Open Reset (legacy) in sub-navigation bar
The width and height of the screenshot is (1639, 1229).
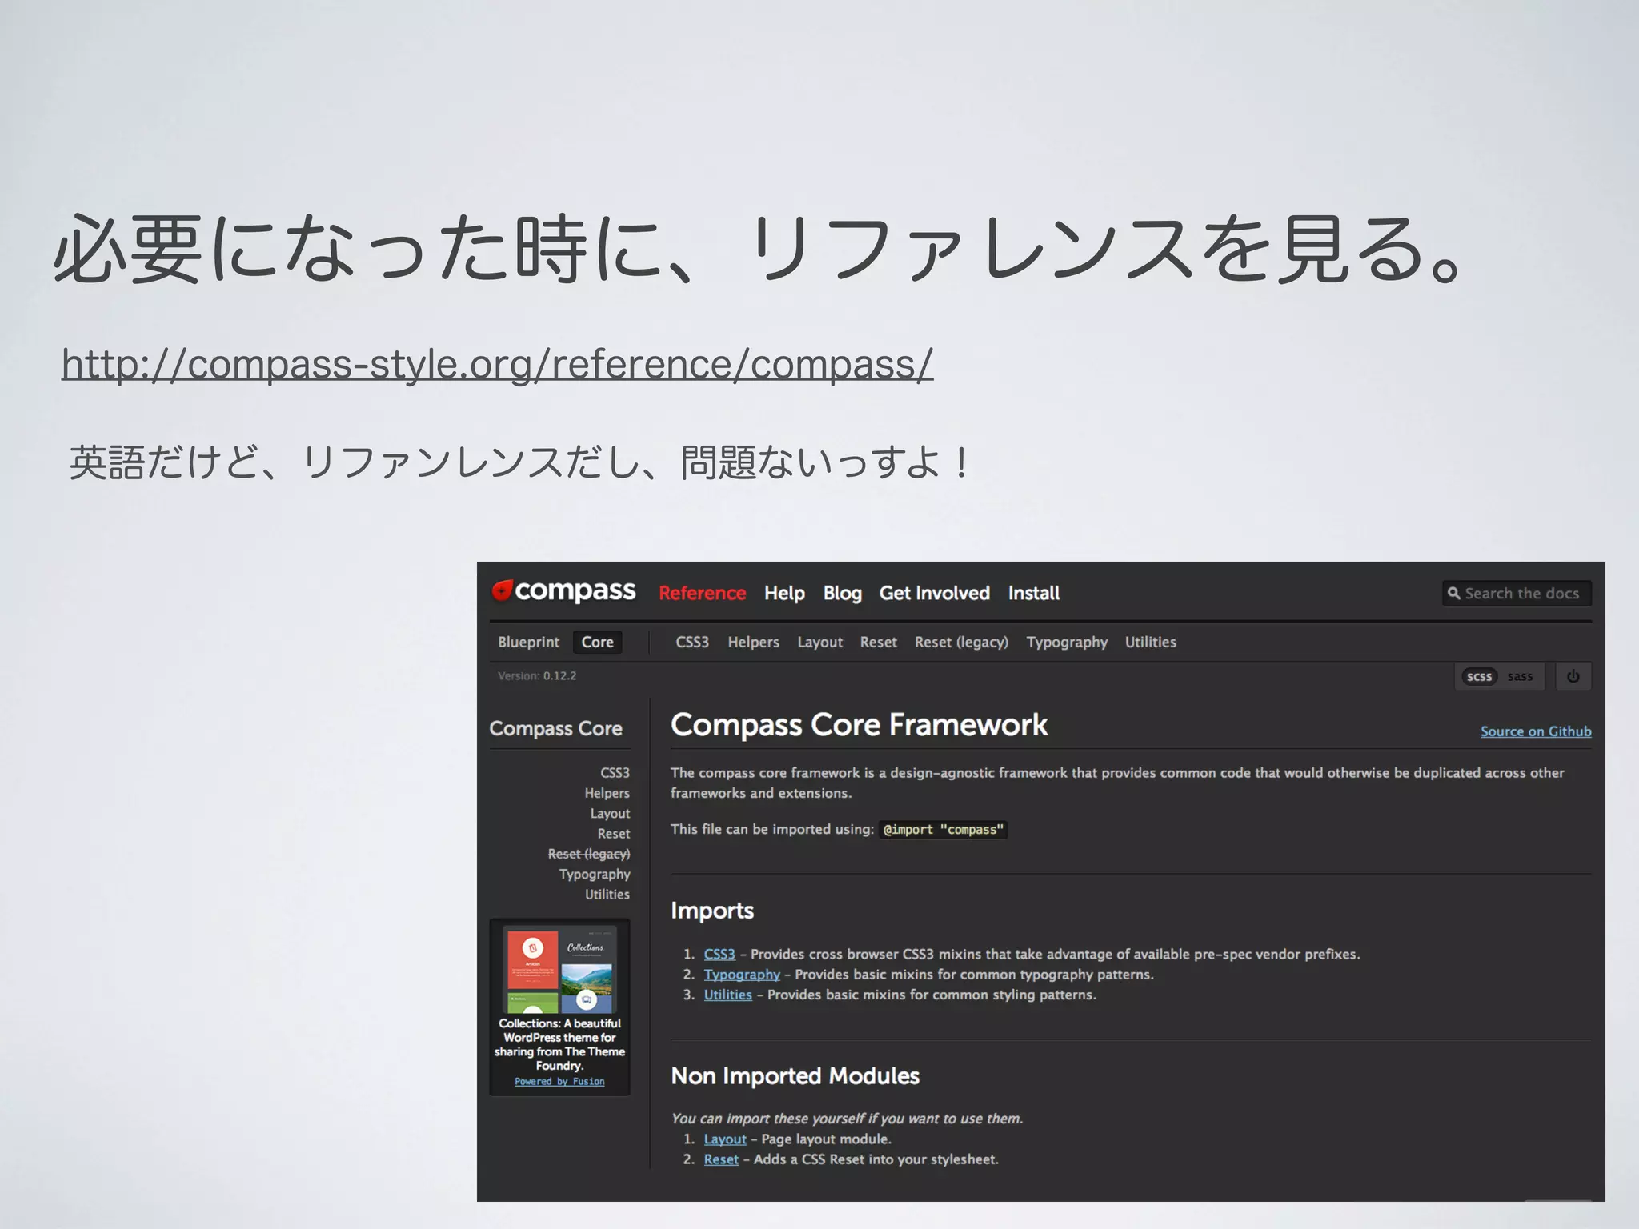(x=961, y=642)
